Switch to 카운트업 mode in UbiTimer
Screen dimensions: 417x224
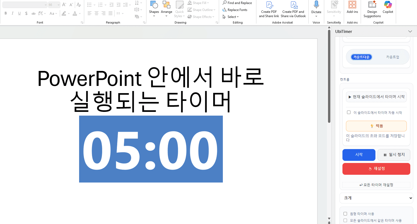(x=392, y=57)
